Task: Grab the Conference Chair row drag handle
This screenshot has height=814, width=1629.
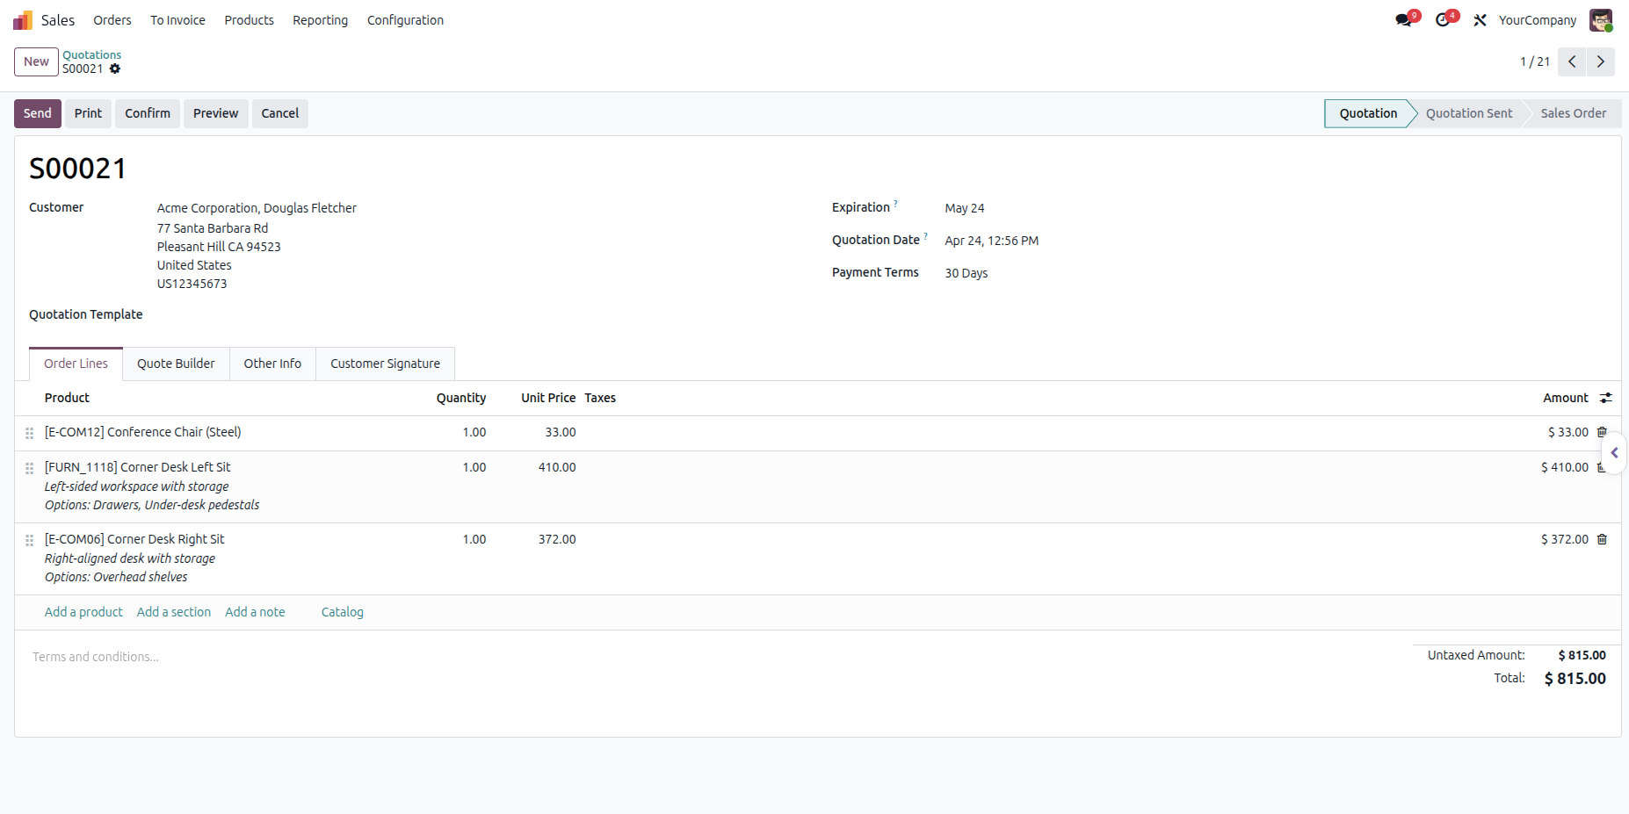Action: (x=29, y=433)
